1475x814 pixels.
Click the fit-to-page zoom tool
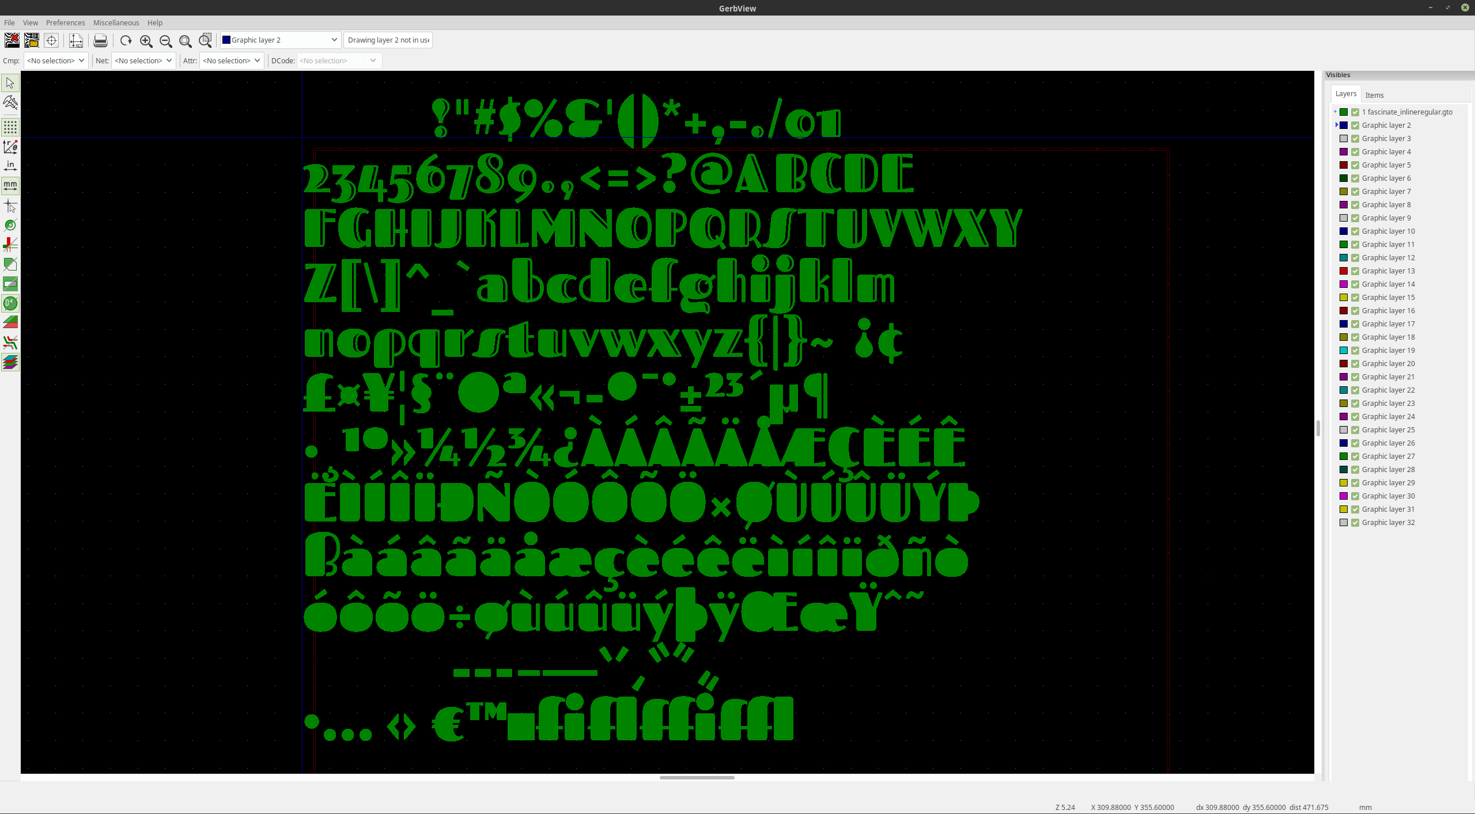coord(187,39)
